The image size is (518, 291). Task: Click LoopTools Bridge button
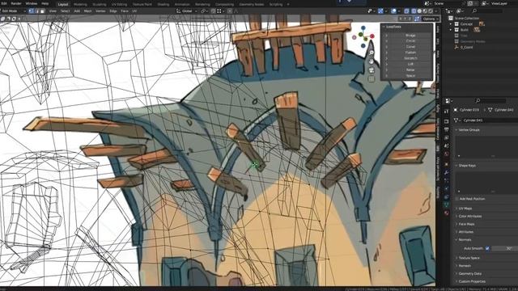tap(410, 35)
